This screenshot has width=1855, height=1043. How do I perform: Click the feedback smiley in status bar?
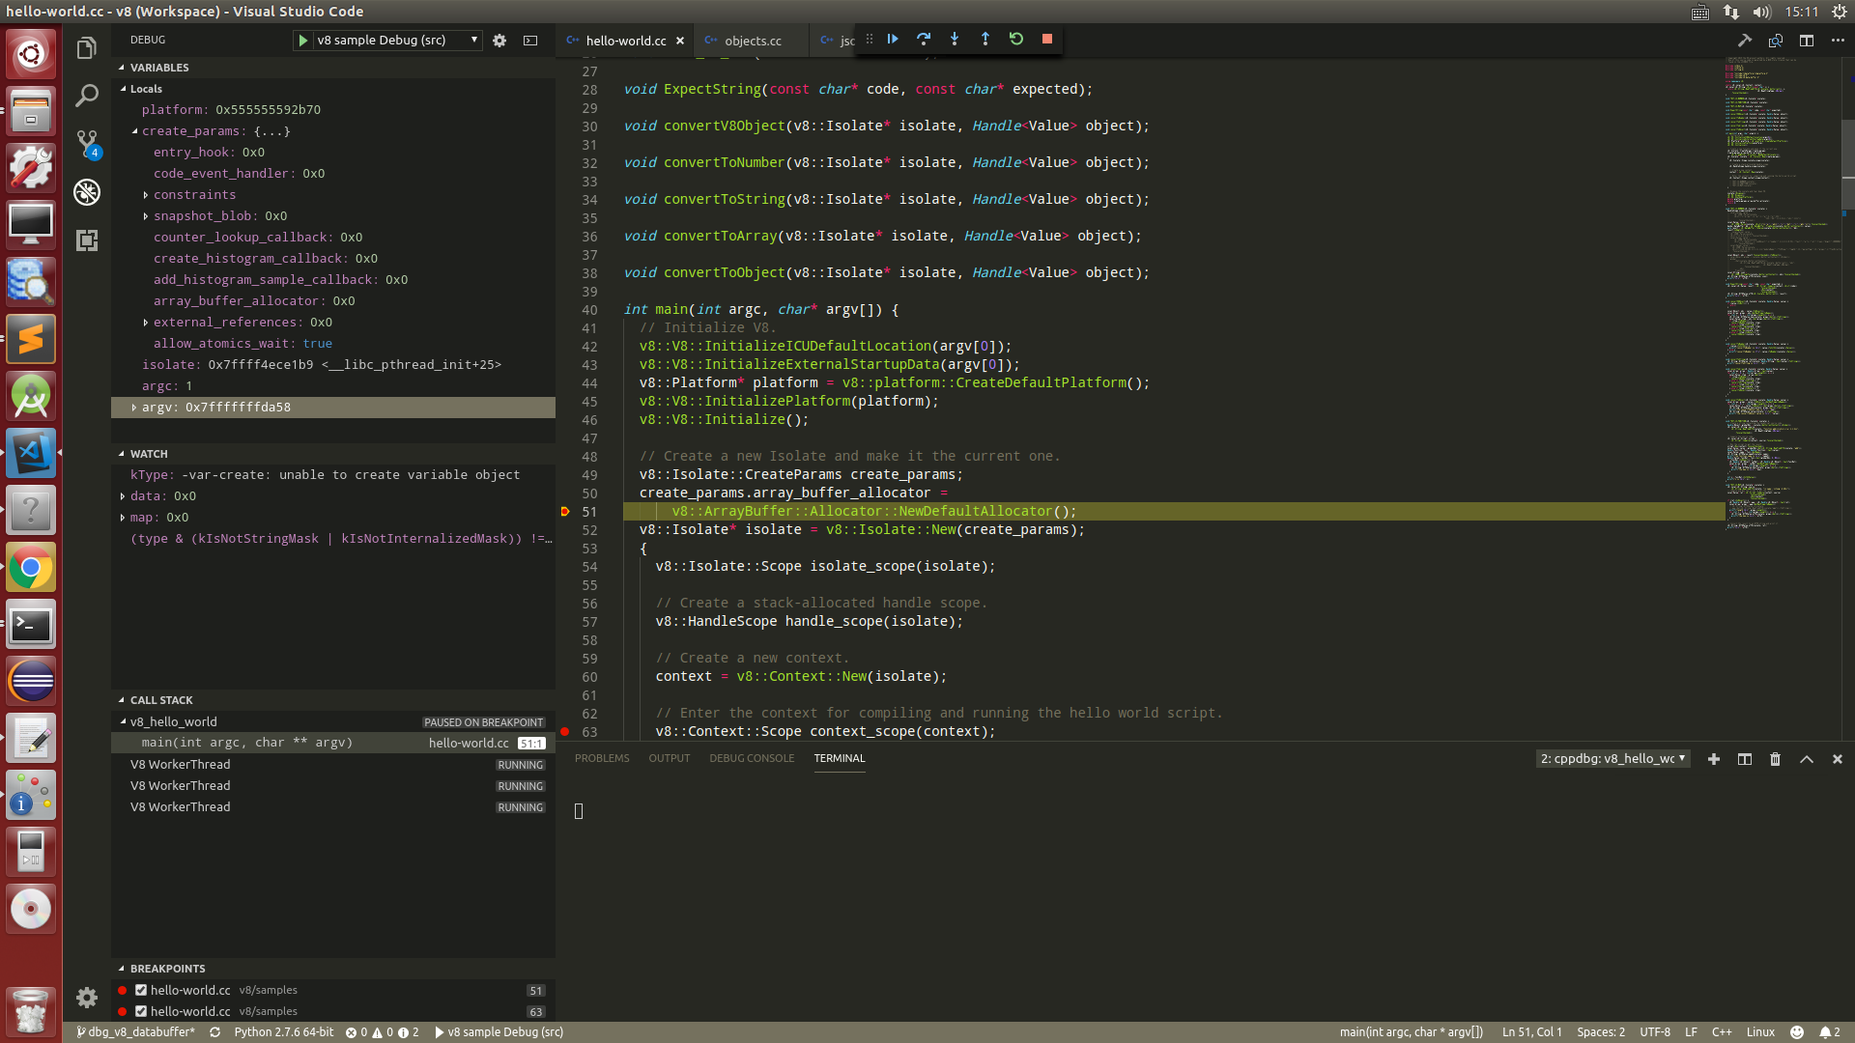pyautogui.click(x=1797, y=1032)
